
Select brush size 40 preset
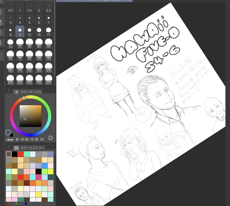click(39, 44)
